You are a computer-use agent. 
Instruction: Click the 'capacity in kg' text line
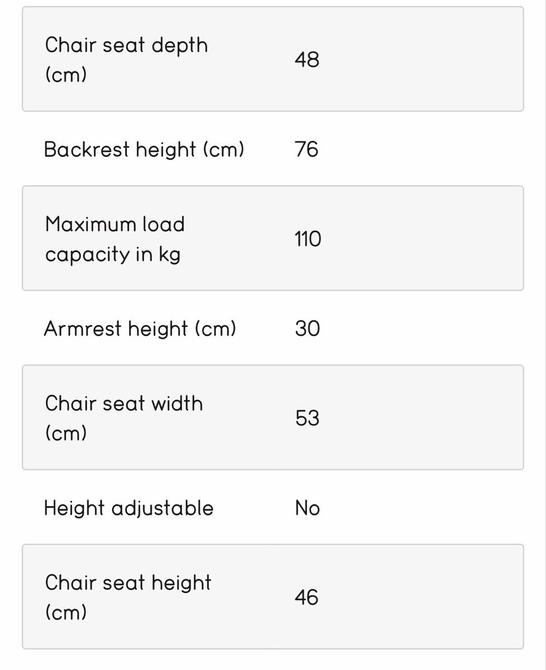pos(113,255)
